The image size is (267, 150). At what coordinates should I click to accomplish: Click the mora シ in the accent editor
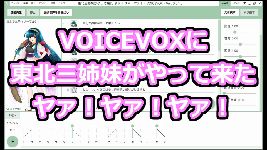72,142
